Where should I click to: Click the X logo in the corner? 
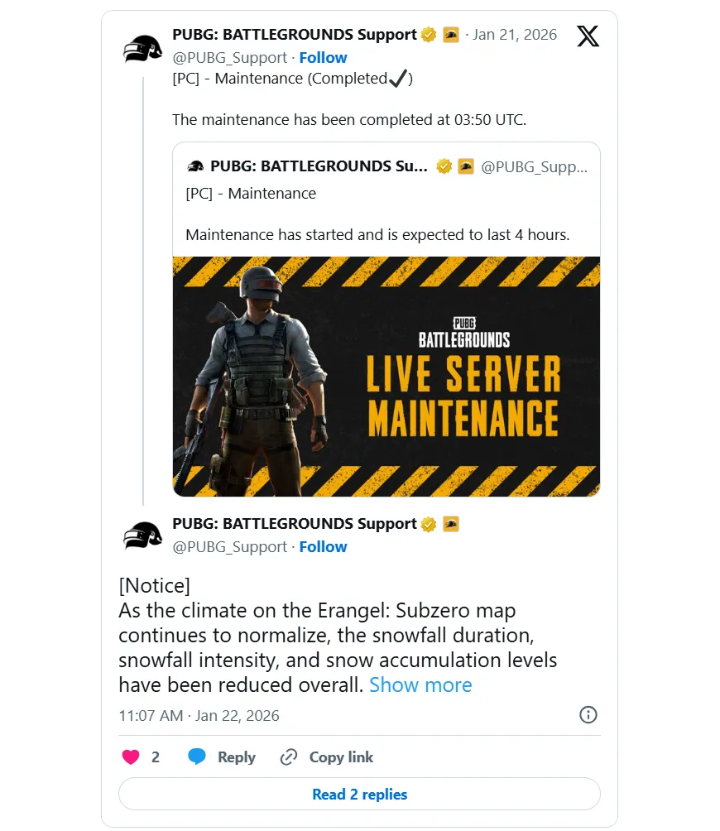click(x=588, y=36)
